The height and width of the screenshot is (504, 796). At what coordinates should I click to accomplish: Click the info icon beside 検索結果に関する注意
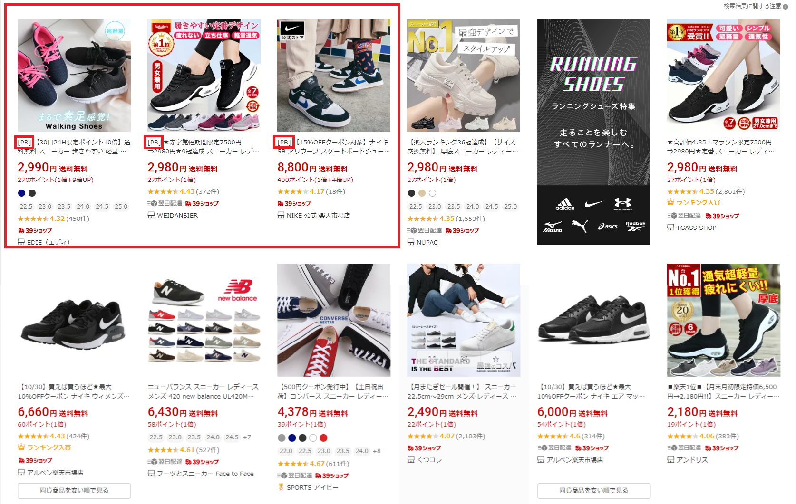[x=785, y=7]
